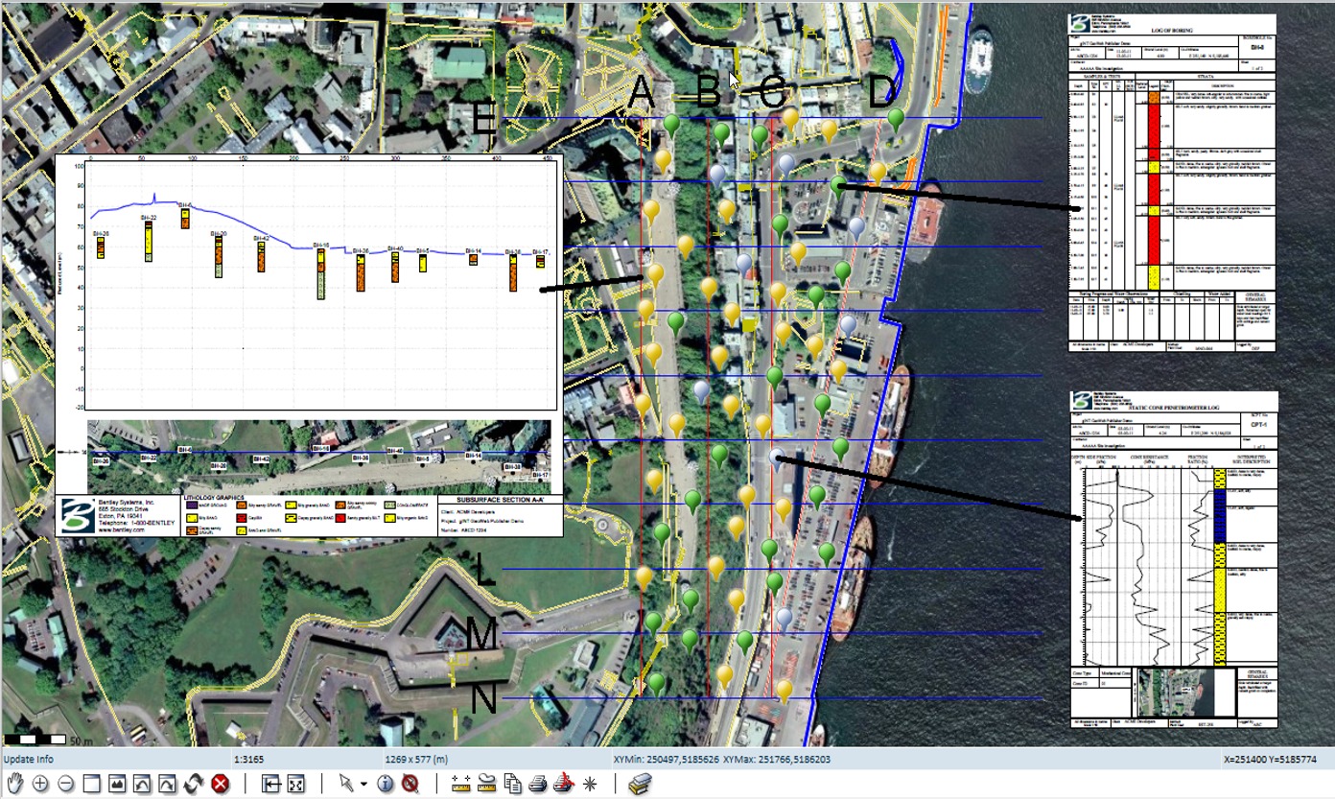Click the Zoom In magnifier tool
Viewport: 1335px width, 799px height.
coord(40,784)
